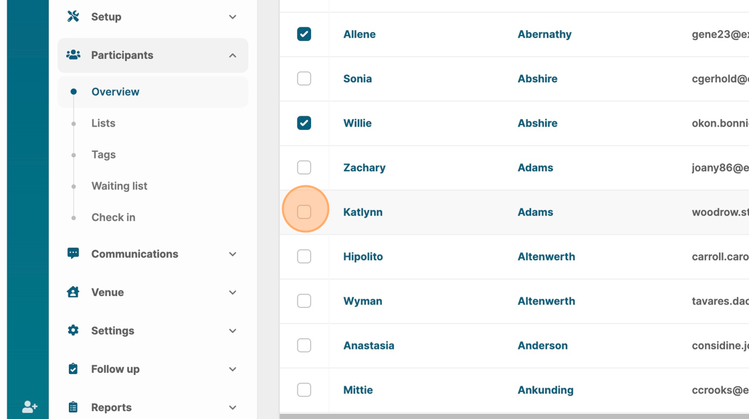Viewport: 749px width, 419px height.
Task: Go to the Check in submenu item
Action: [x=113, y=218]
